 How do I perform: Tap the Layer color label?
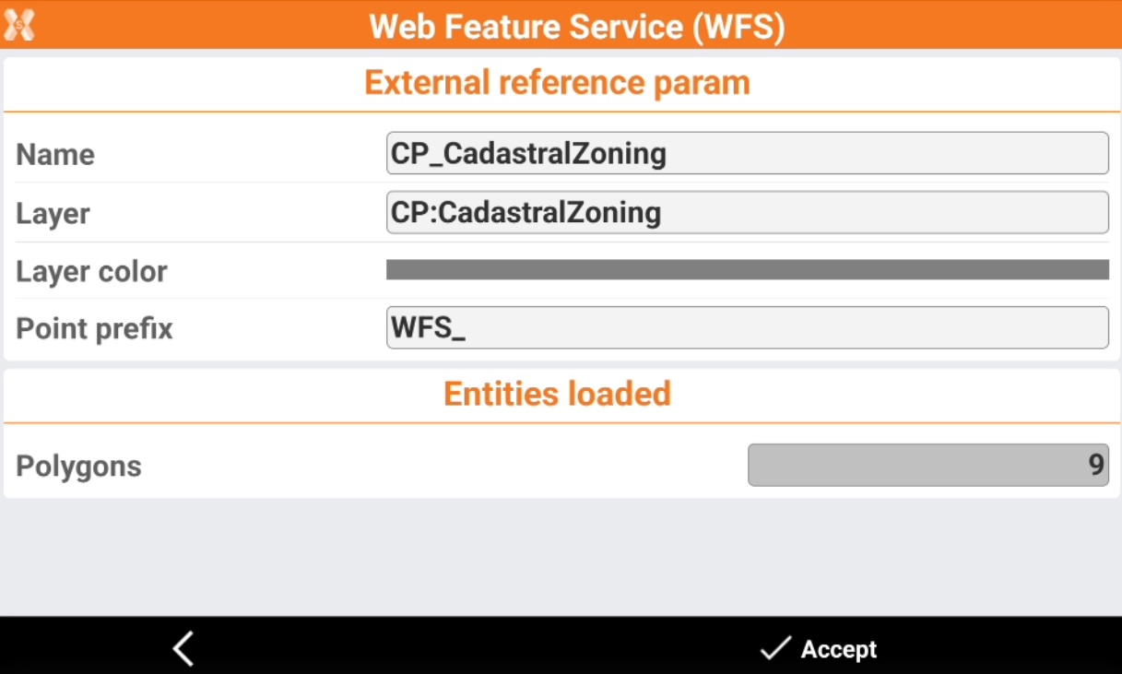(91, 272)
